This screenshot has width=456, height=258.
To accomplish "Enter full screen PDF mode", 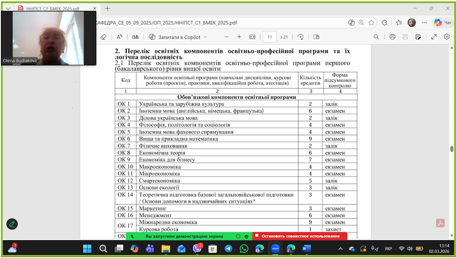I will click(433, 37).
